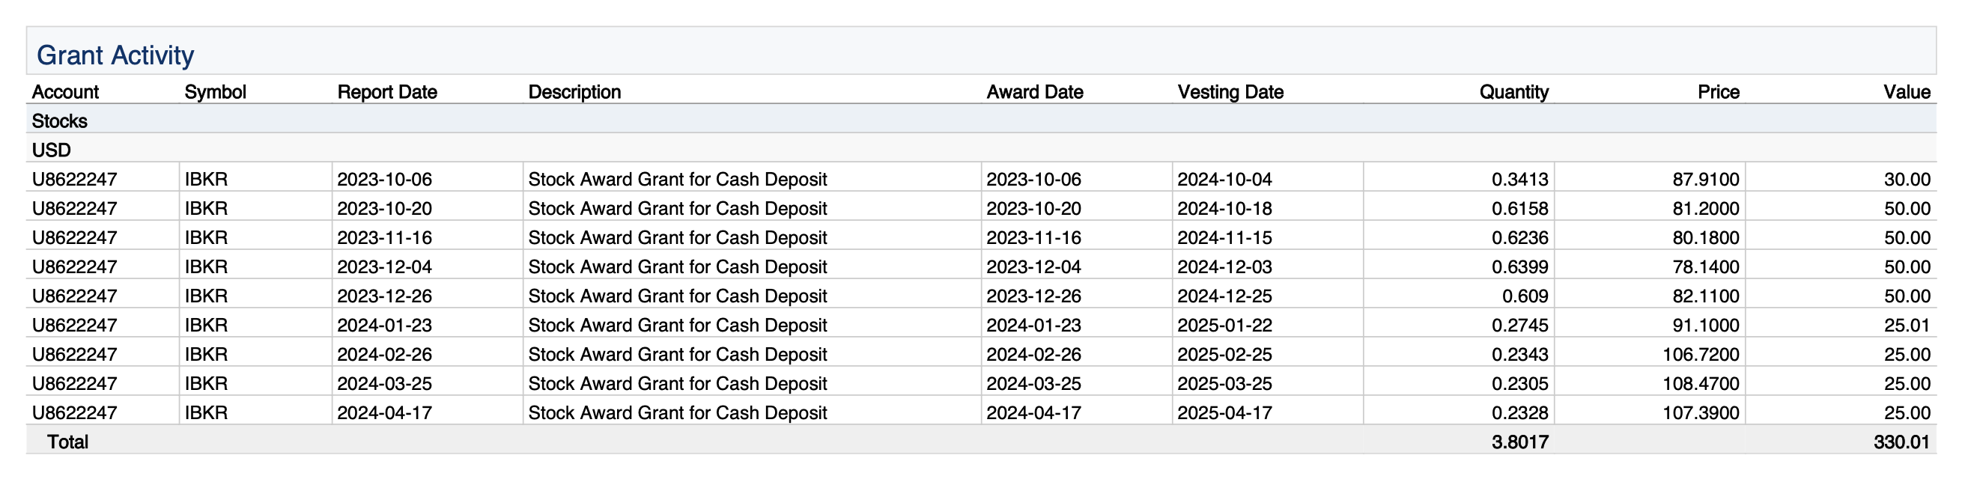1965x482 pixels.
Task: Click the Grant Activity section title
Action: pyautogui.click(x=115, y=55)
